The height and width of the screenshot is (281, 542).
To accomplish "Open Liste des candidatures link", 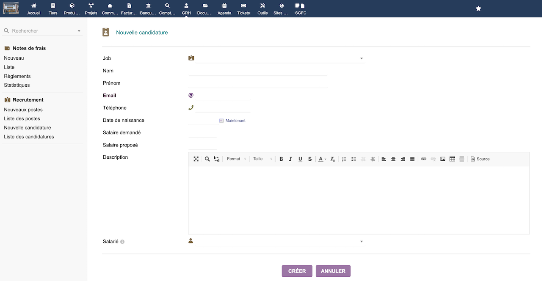I will (29, 137).
